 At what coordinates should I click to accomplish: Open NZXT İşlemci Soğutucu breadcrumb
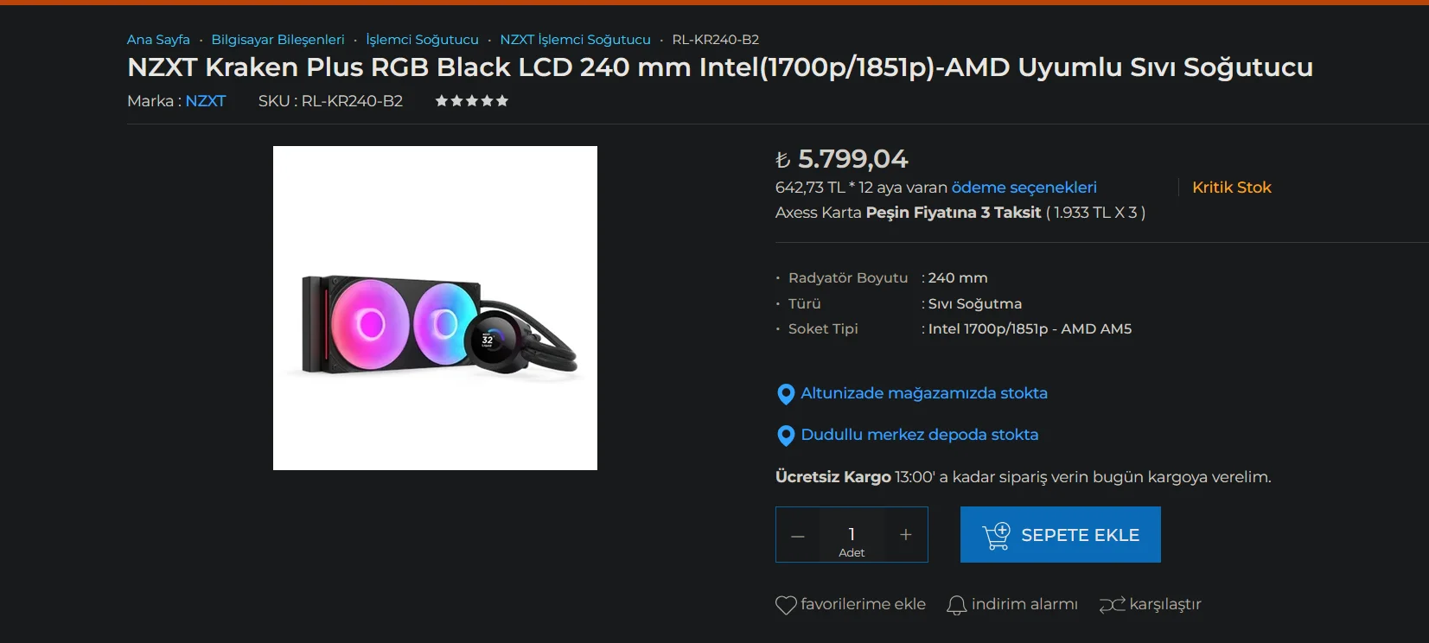tap(575, 40)
